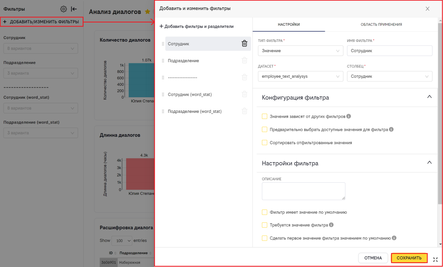Open Сотрудник (word_stat) filter dropdown
The height and width of the screenshot is (267, 443).
pyautogui.click(x=41, y=108)
